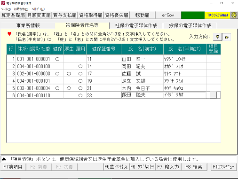Click 健保証番号 cell with value 21
This screenshot has width=238, height=179.
[103, 88]
